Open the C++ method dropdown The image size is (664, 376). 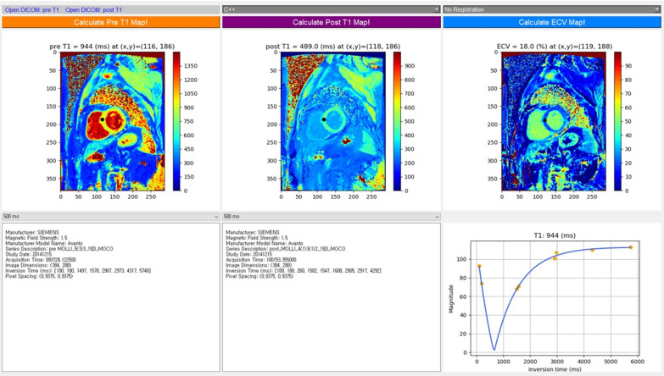pos(332,9)
